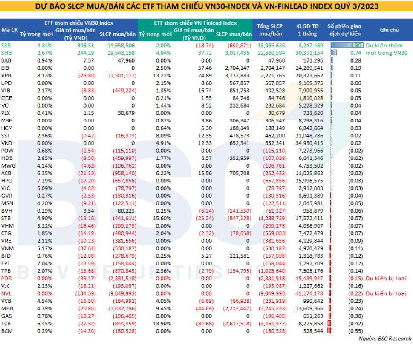Click the 34,950,415 volume in VND row
413x350 pixels.
point(309,143)
